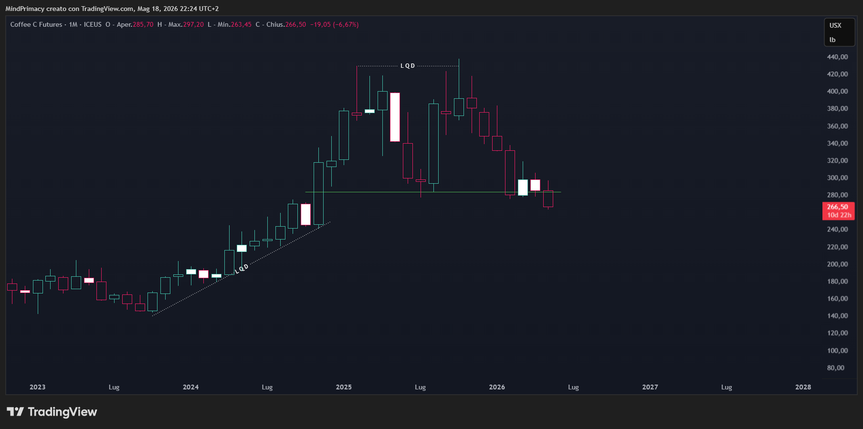Click the 120,00 price axis label
Image resolution: width=863 pixels, height=429 pixels.
point(837,333)
